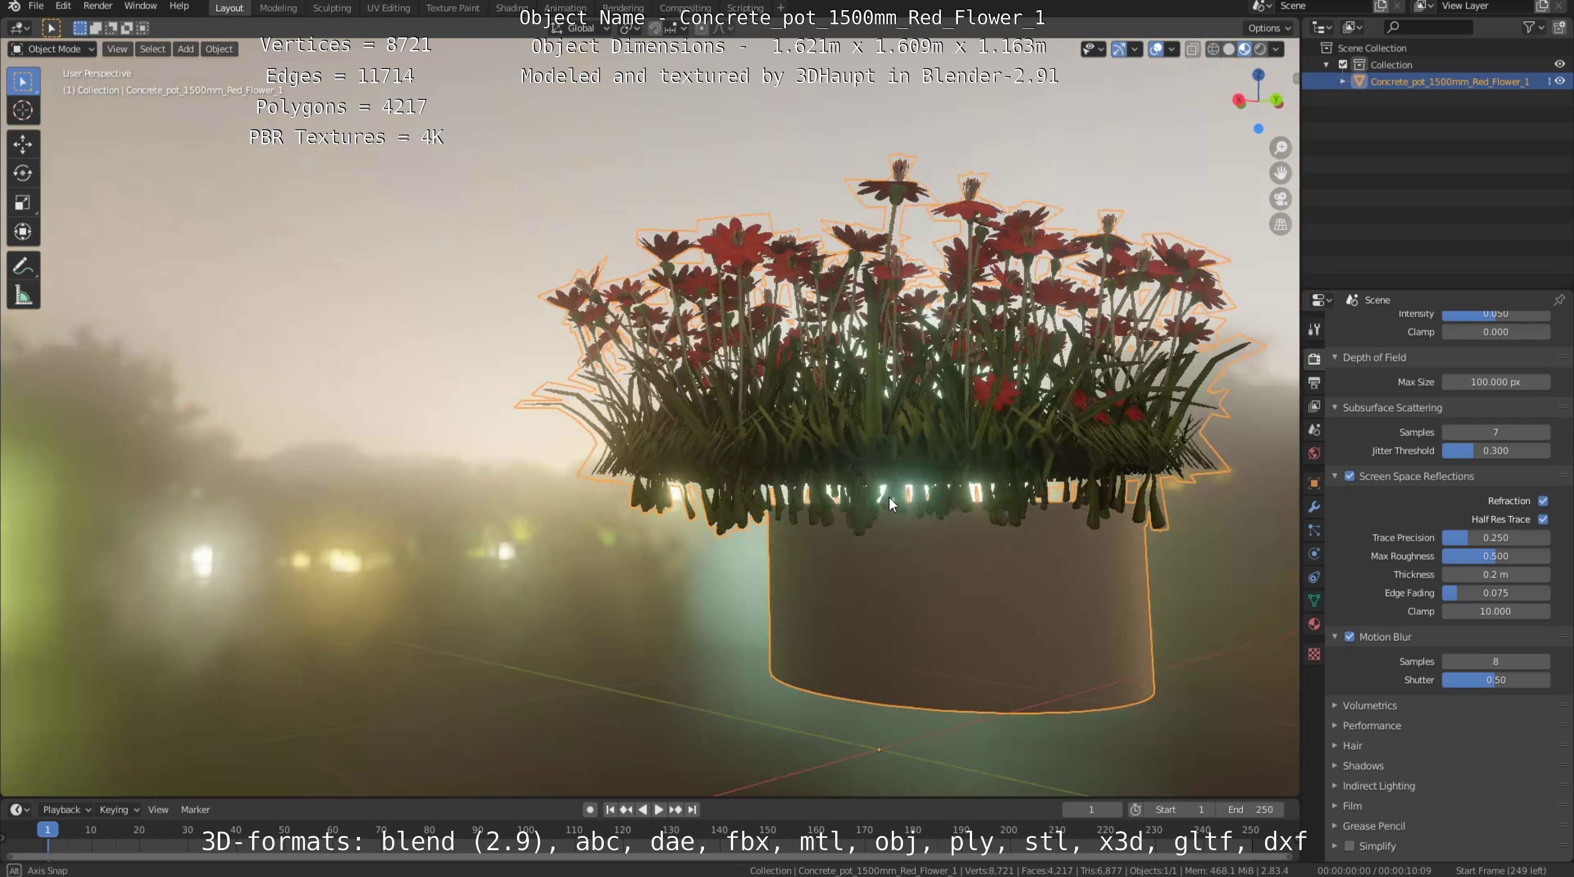
Task: Open the Physics properties tab icon
Action: [1314, 554]
